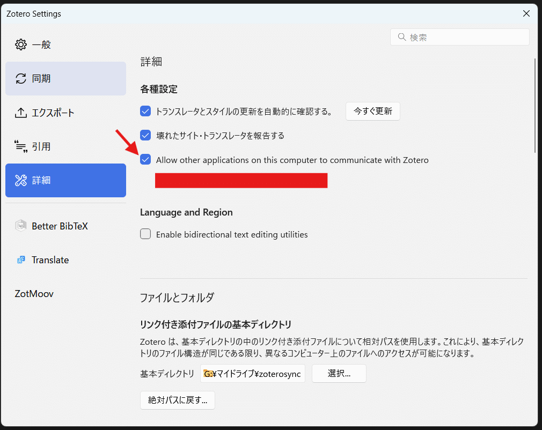Screen dimensions: 542x430
Task: Click the magnifier icon in the search field
Action: coord(401,37)
